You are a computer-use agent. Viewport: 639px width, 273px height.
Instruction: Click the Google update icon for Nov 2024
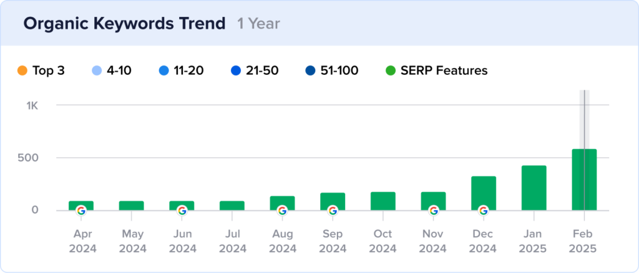433,211
